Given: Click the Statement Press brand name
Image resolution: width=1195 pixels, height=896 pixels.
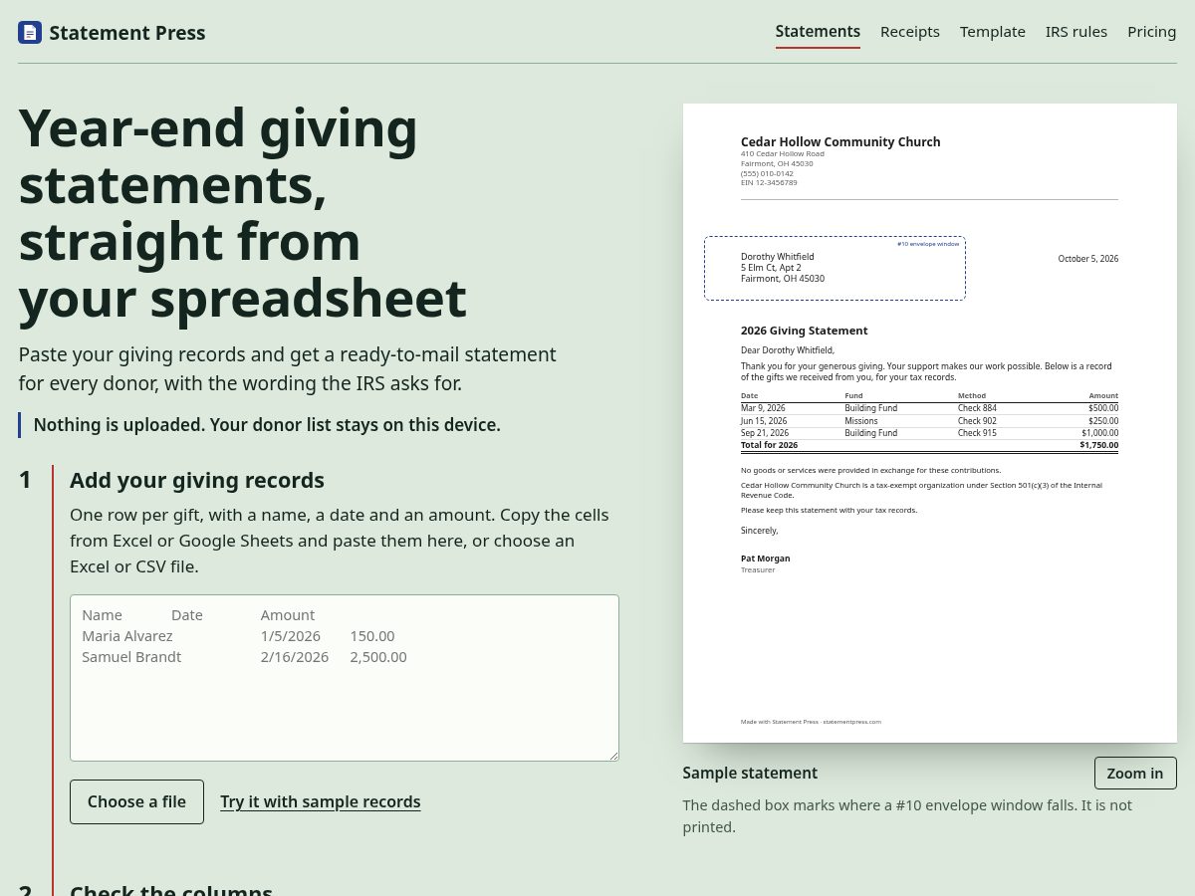Looking at the screenshot, I should pos(127,33).
